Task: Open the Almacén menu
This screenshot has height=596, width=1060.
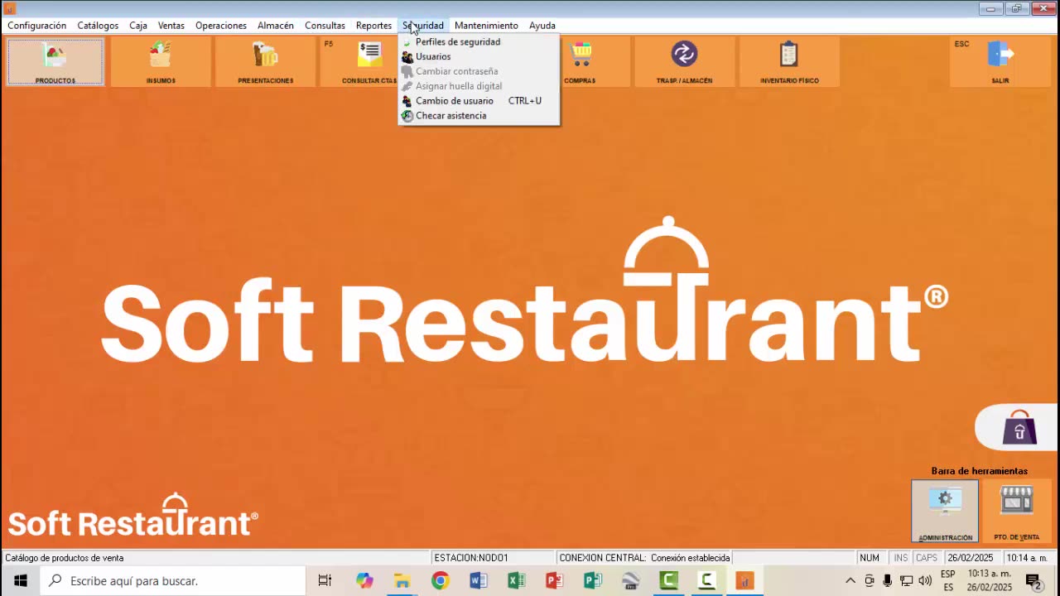Action: [x=276, y=26]
